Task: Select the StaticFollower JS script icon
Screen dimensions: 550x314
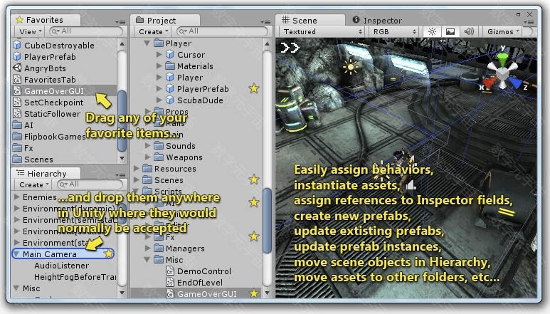Action: pyautogui.click(x=17, y=114)
